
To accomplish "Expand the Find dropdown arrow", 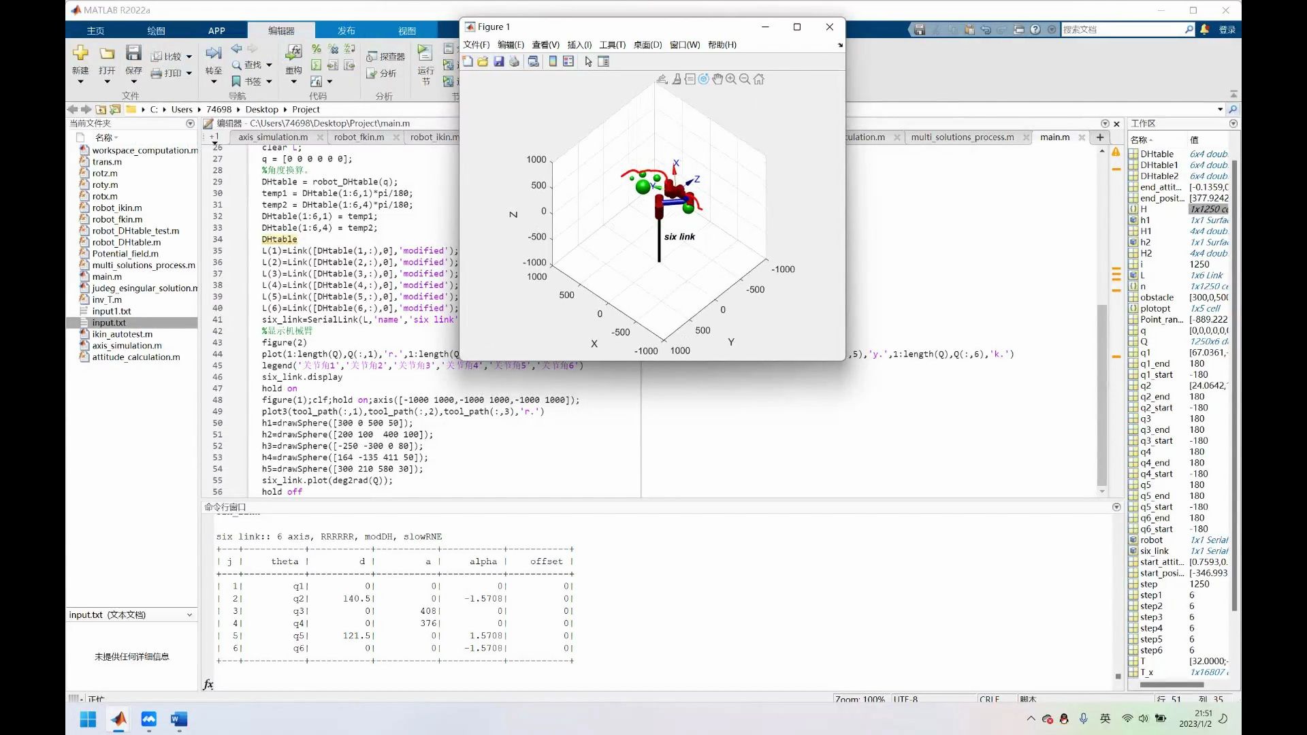I will [269, 65].
